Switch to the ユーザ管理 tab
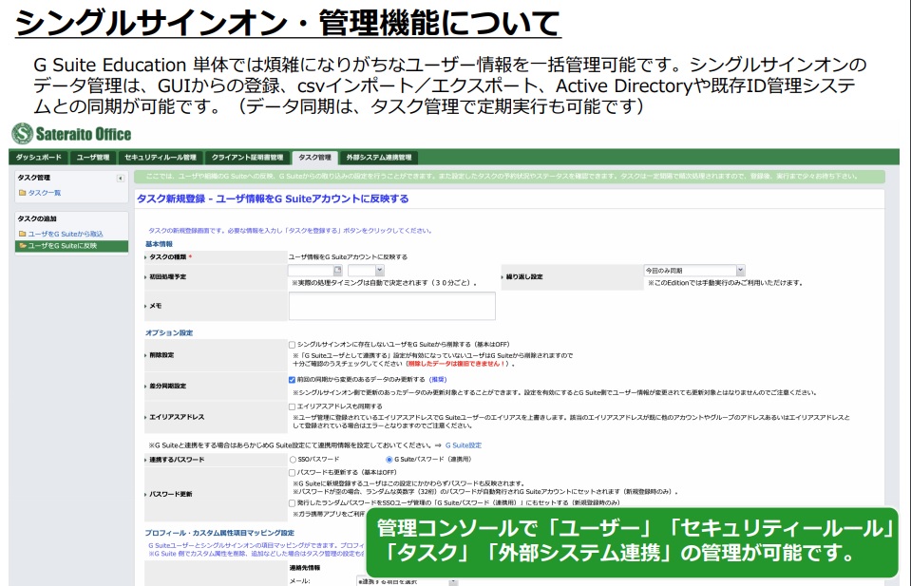Image resolution: width=911 pixels, height=586 pixels. point(93,158)
